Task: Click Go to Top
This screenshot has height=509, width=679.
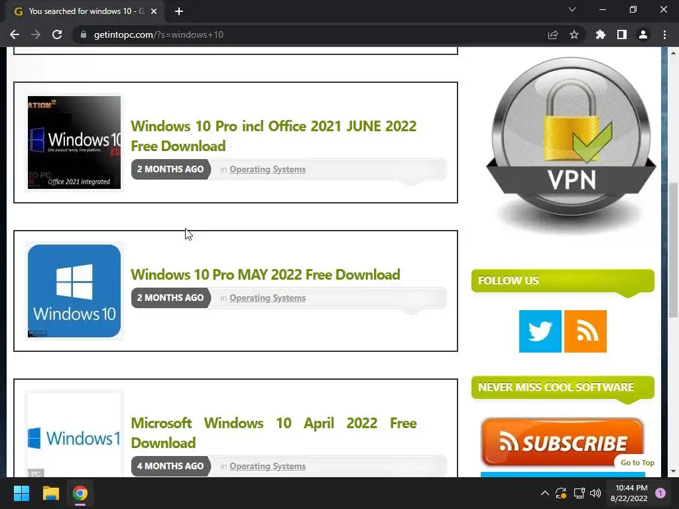Action: tap(637, 463)
